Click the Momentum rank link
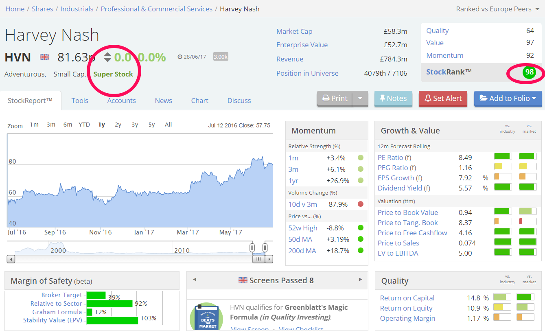Screen dimensions: 545x335 pyautogui.click(x=445, y=55)
